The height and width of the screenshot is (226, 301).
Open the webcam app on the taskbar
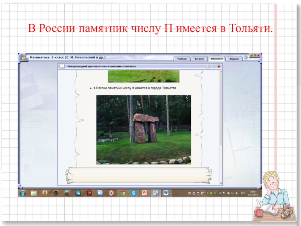click(45, 193)
